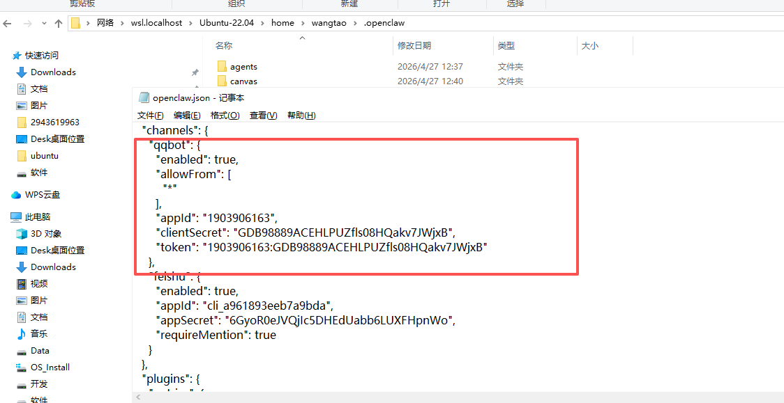
Task: Open 视频 under 此电脑
Action: (39, 284)
